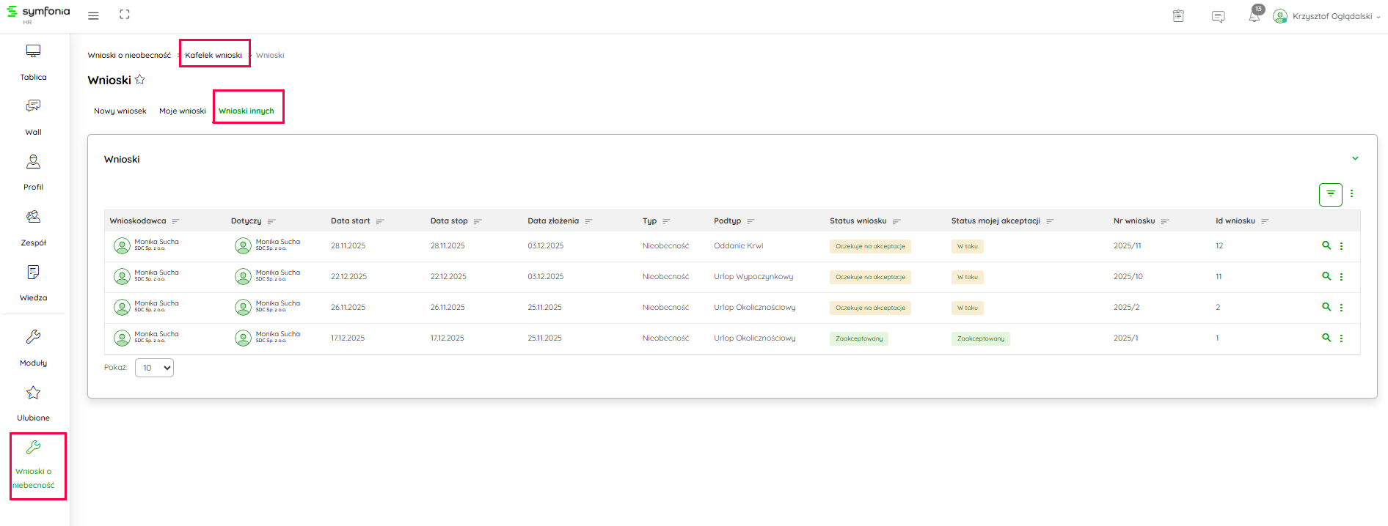
Task: Click Wnioski o nieobecność breadcrumb
Action: (x=129, y=55)
